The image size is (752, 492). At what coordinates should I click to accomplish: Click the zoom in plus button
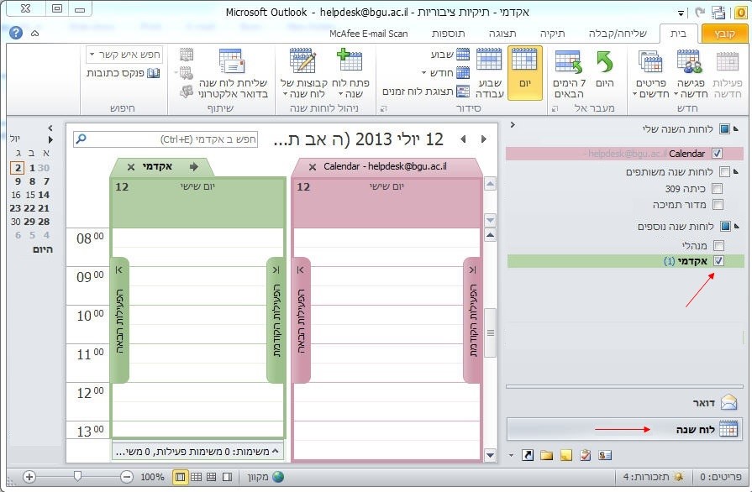29,477
